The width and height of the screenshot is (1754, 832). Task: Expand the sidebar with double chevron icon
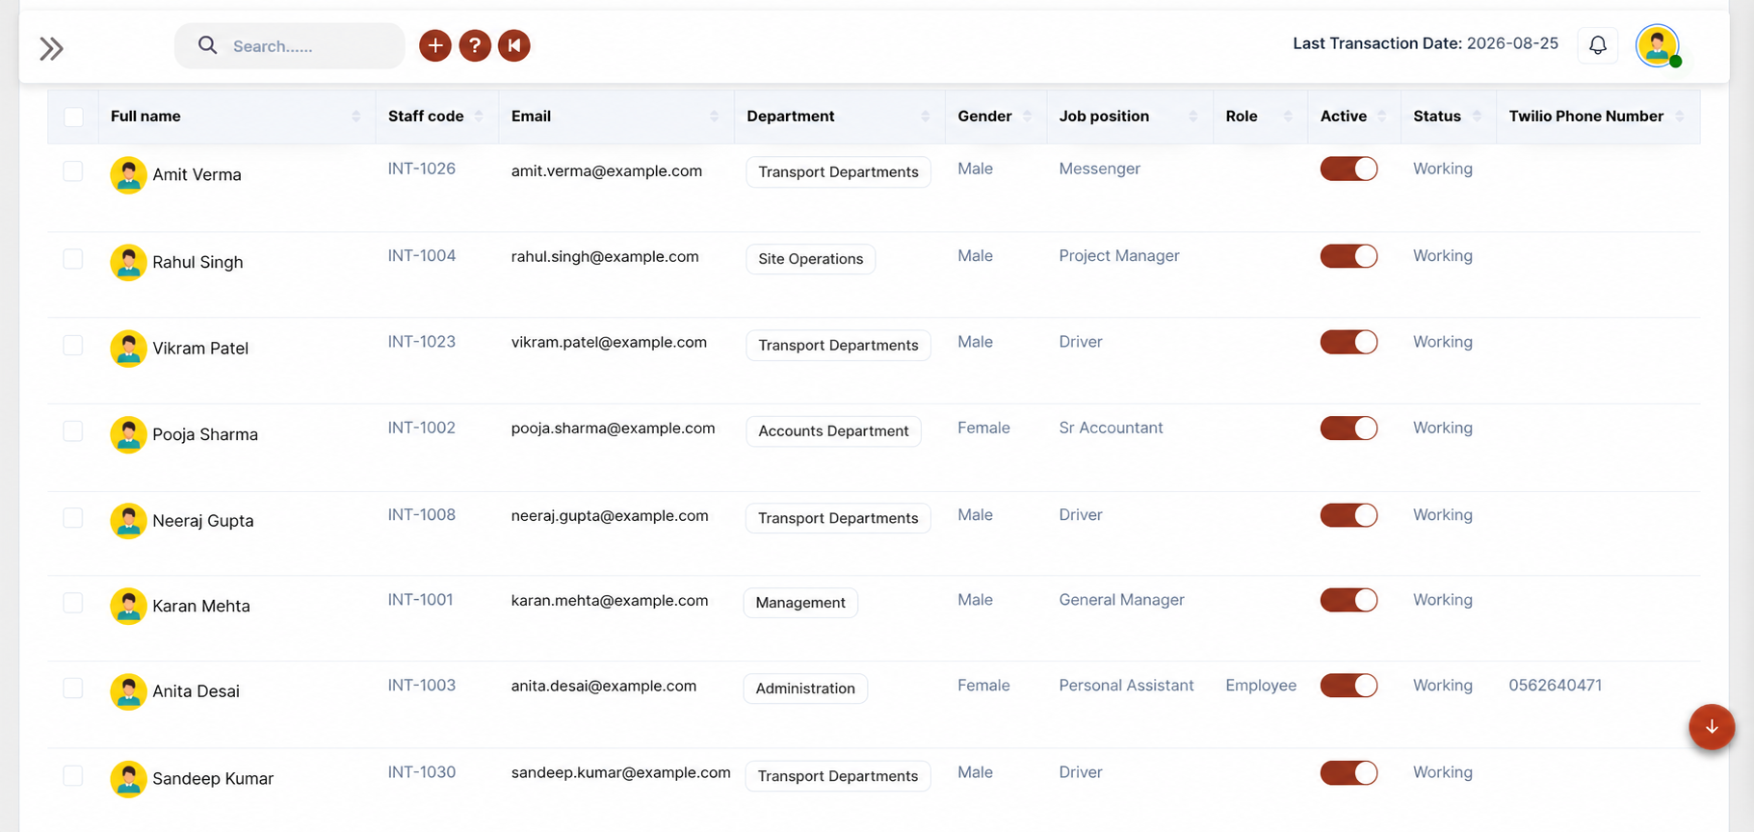51,48
